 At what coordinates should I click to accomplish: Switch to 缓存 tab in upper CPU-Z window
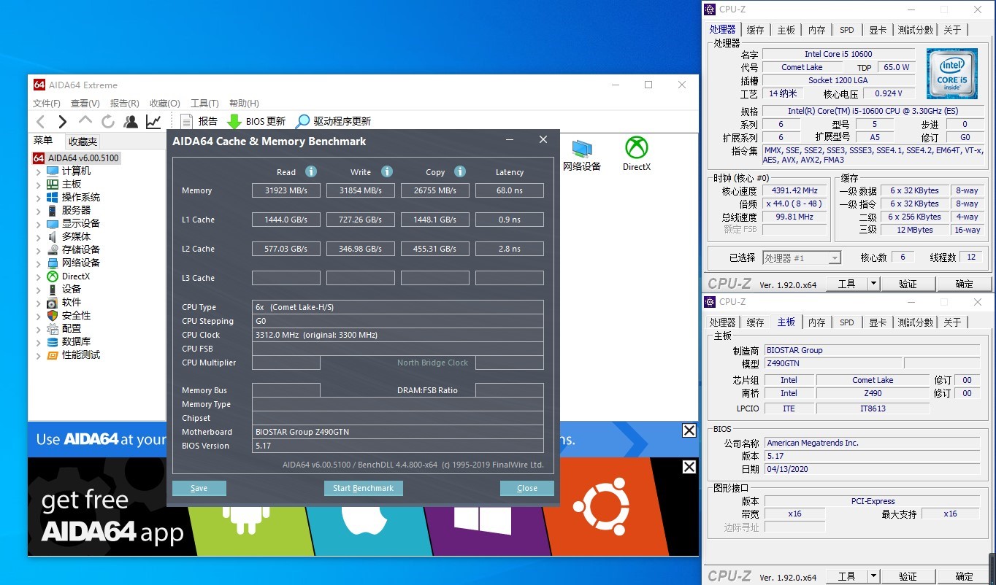755,30
